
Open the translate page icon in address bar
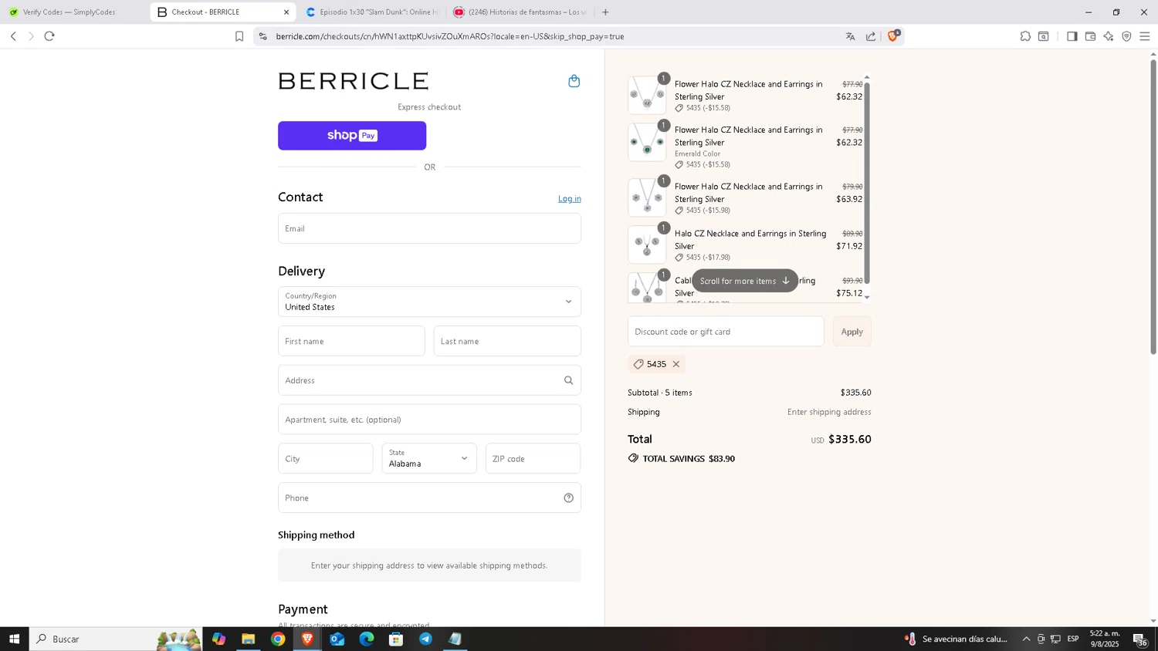pos(850,36)
